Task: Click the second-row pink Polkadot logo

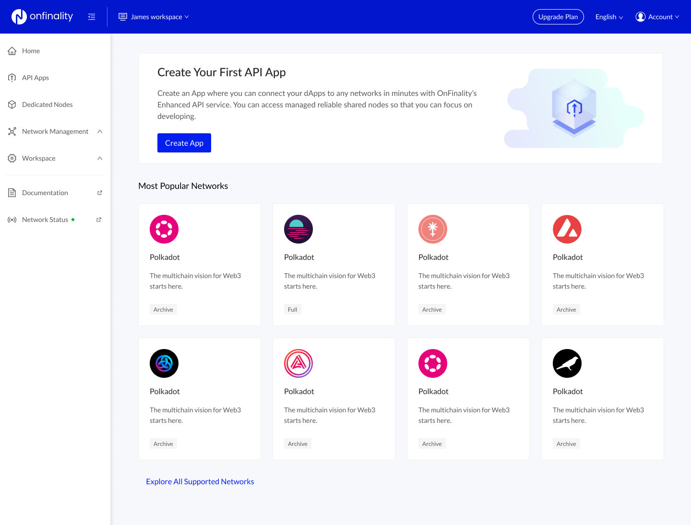Action: [x=433, y=363]
